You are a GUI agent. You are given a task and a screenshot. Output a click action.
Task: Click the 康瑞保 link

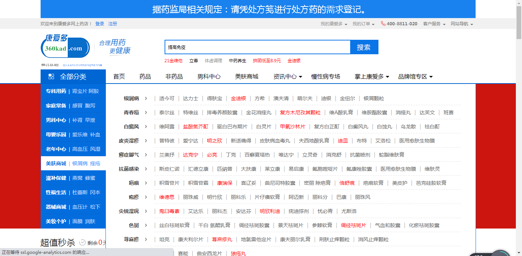click(225, 183)
